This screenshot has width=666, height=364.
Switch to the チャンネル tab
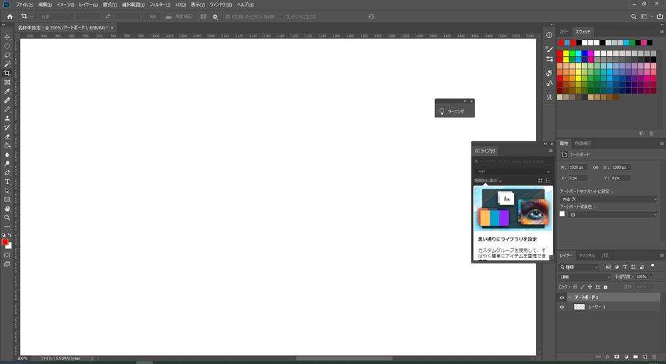(x=587, y=255)
